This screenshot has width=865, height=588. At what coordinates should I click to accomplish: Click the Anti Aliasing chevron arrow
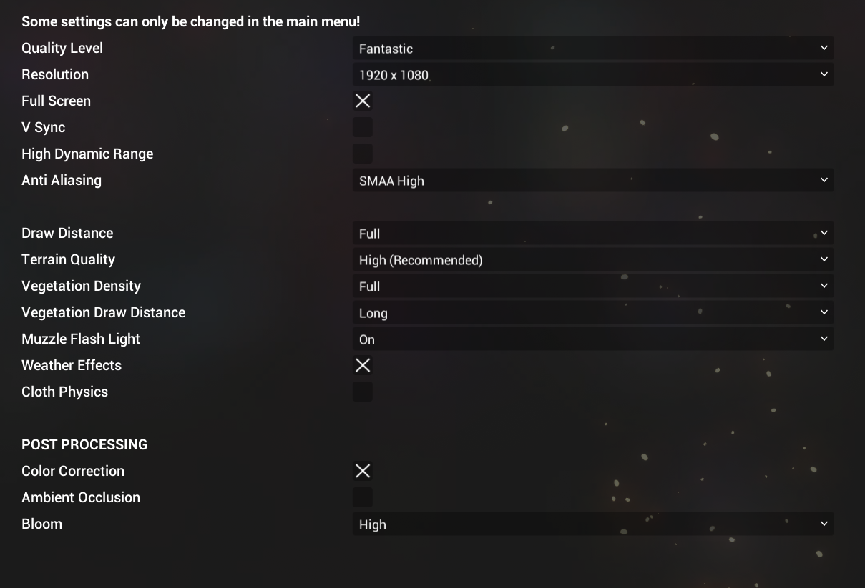(x=824, y=180)
